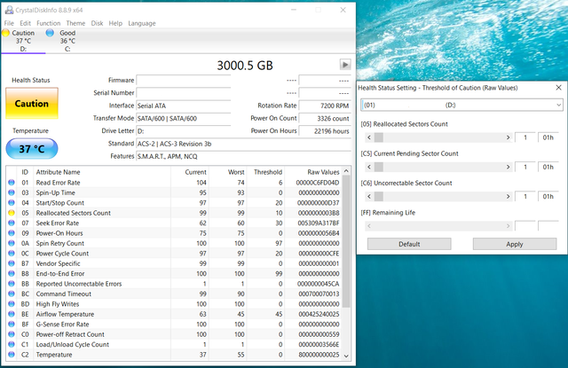This screenshot has height=368, width=568.
Task: Click right arrow of Current Pending Sector slider
Action: (x=508, y=167)
